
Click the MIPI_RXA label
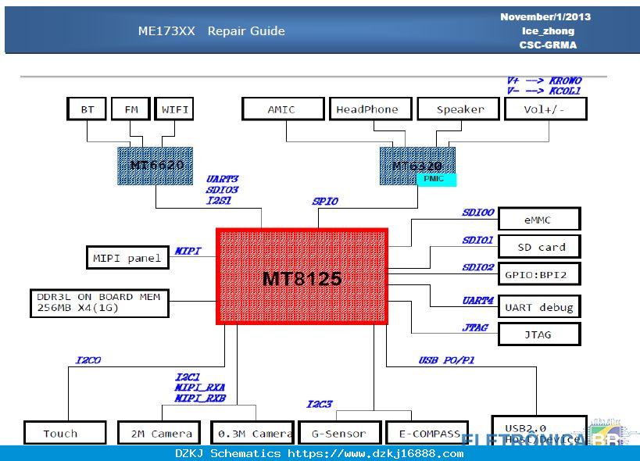199,388
